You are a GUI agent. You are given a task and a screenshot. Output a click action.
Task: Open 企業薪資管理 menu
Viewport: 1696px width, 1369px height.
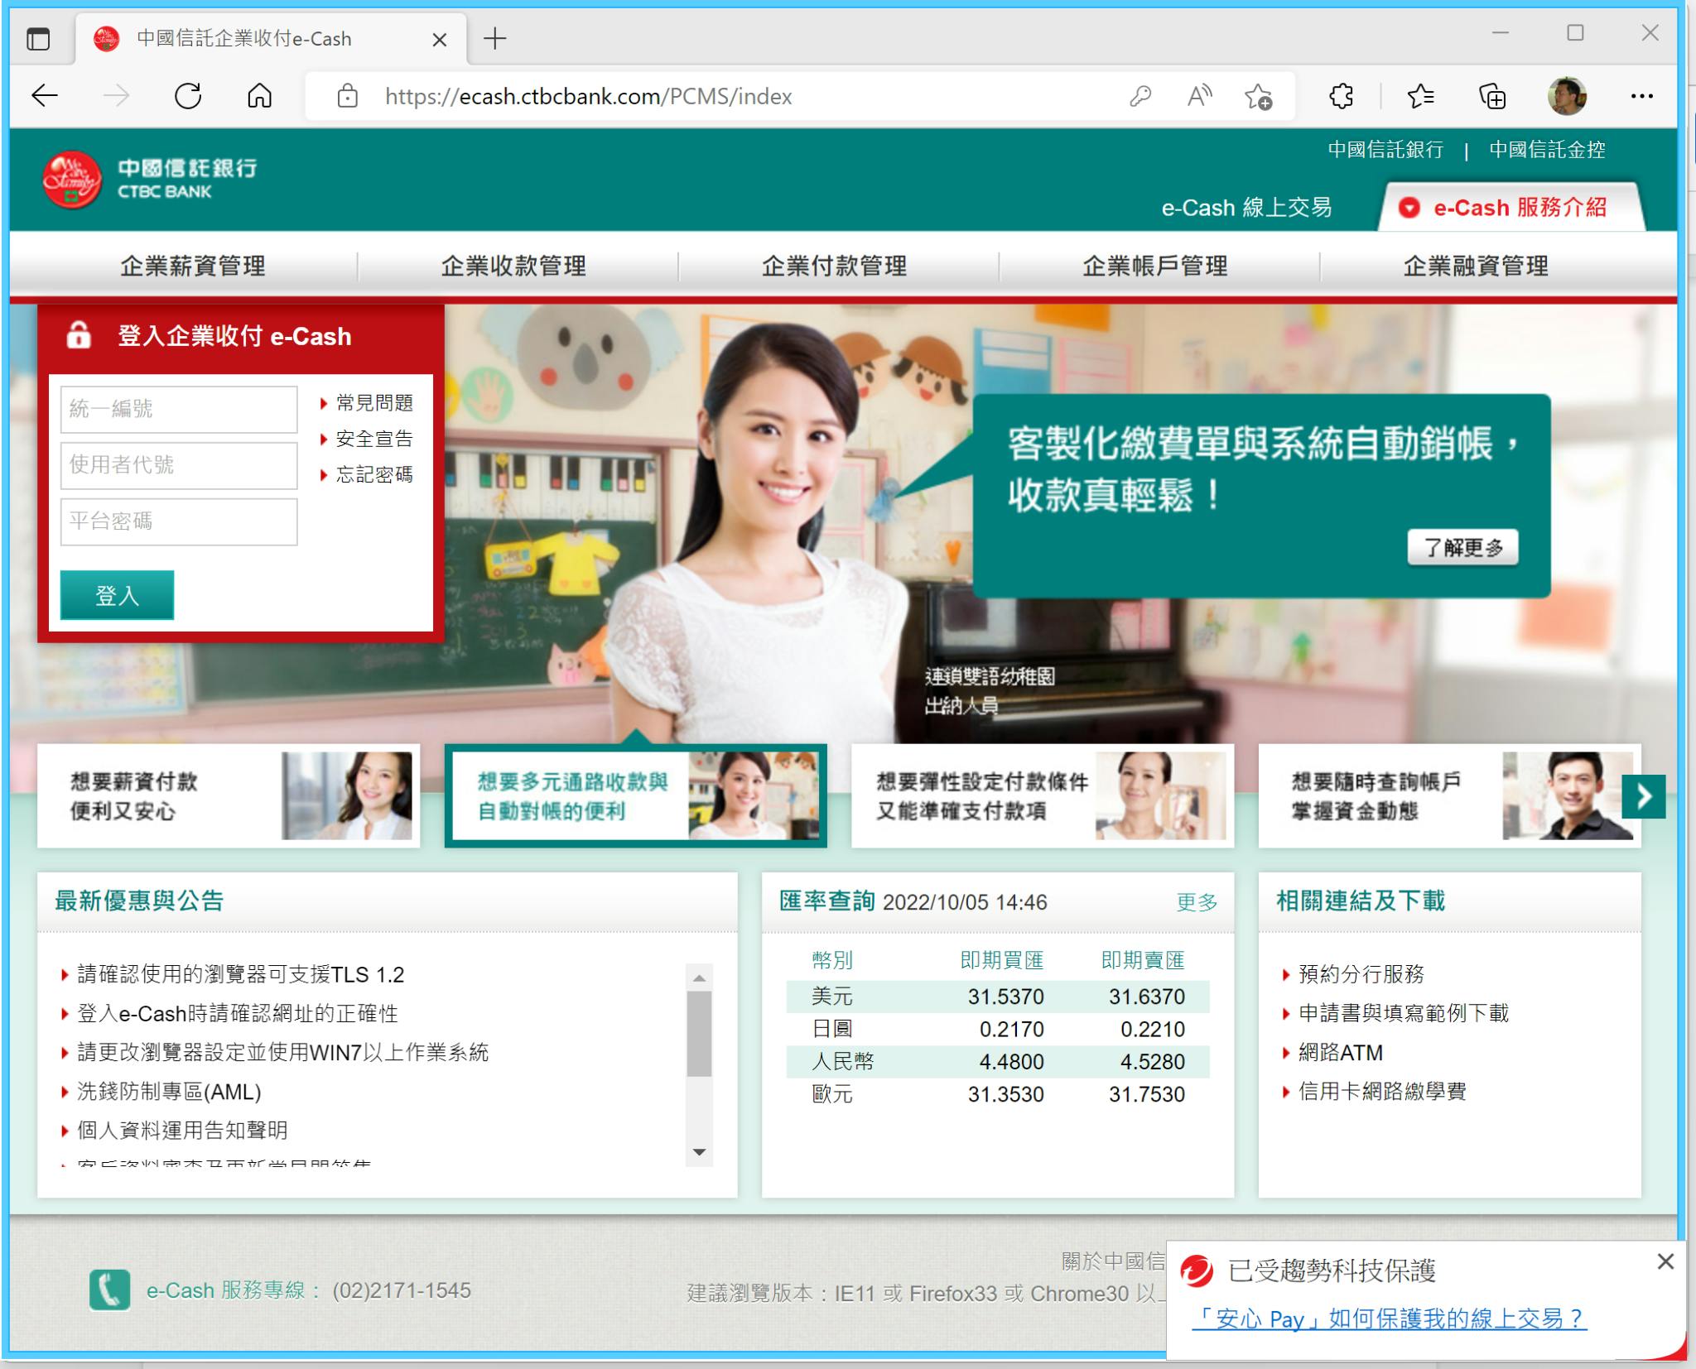point(192,266)
